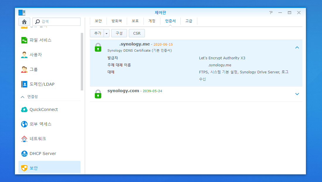Collapse the synology.me certificate details

tap(297, 48)
